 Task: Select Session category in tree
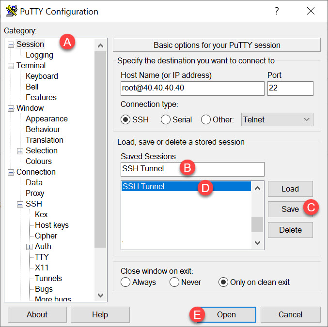click(30, 45)
